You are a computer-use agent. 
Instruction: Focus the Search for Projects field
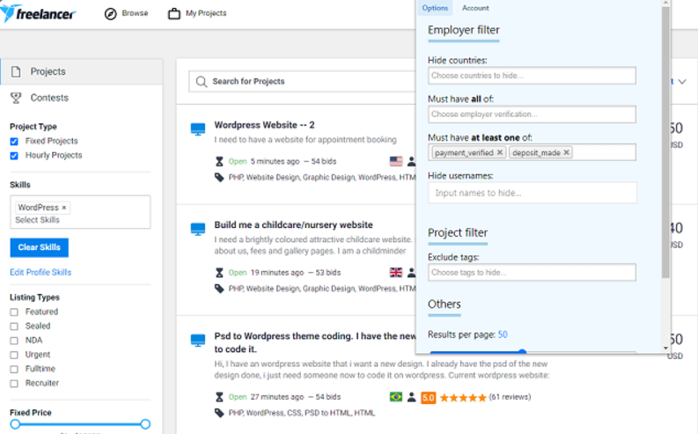(303, 82)
